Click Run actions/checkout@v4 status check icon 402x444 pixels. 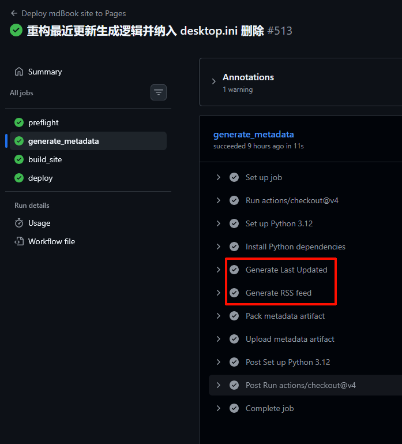pos(234,200)
